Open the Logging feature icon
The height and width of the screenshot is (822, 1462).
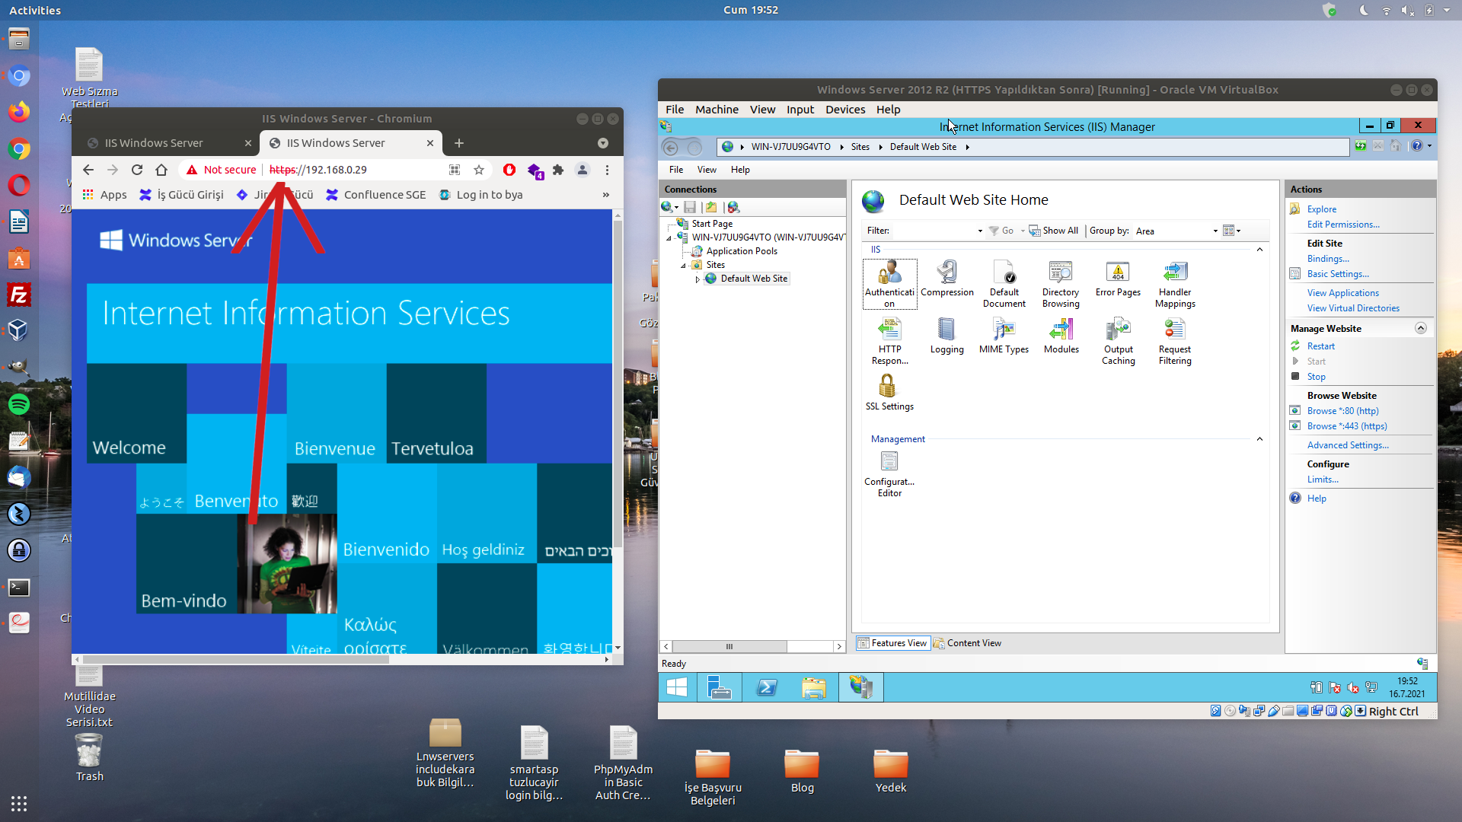946,336
